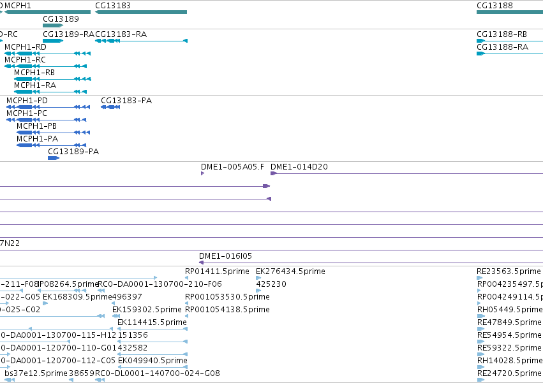The width and height of the screenshot is (543, 383).
Task: Click the DME1-016I05 clone label
Action: pos(225,256)
